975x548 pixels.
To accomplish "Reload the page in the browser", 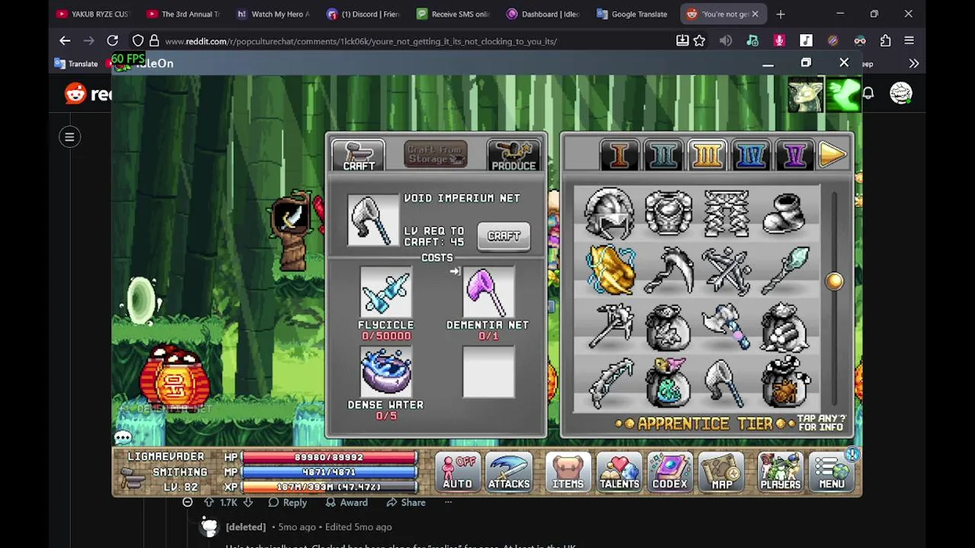I will click(x=112, y=41).
